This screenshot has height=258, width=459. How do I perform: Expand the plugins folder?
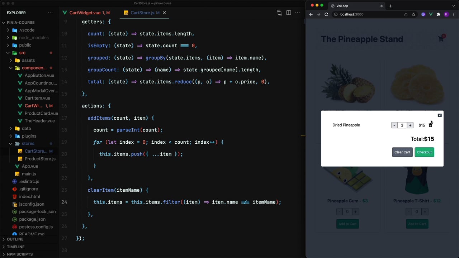[x=29, y=136]
